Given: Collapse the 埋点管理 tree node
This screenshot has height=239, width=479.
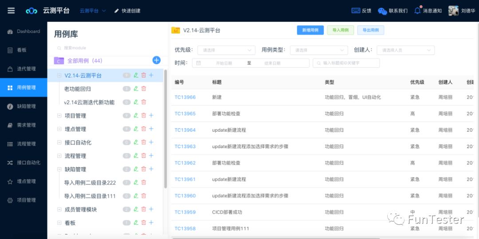Looking at the screenshot, I should pyautogui.click(x=59, y=129).
